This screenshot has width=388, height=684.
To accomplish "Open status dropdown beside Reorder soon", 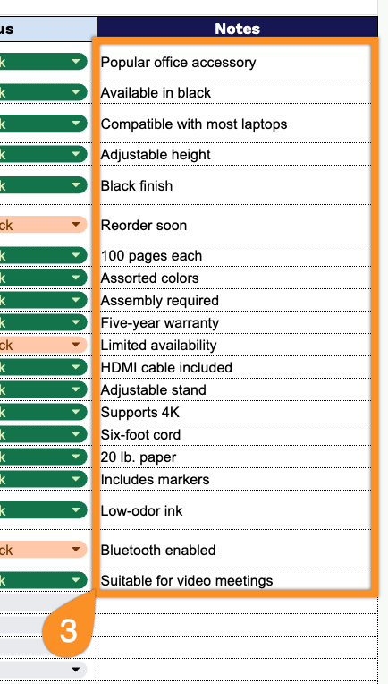I will (x=76, y=224).
